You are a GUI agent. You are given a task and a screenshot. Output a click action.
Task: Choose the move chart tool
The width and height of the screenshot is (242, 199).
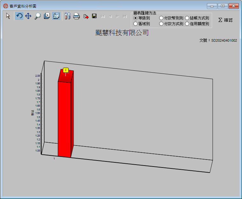click(28, 16)
